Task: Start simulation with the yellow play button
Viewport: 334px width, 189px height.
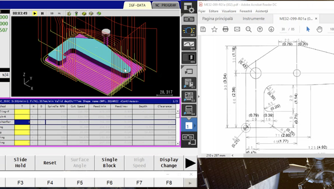Action: click(35, 13)
